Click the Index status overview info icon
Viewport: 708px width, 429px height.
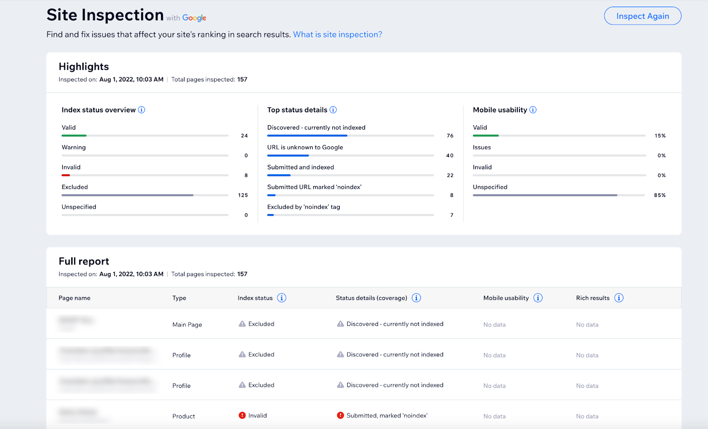coord(142,110)
